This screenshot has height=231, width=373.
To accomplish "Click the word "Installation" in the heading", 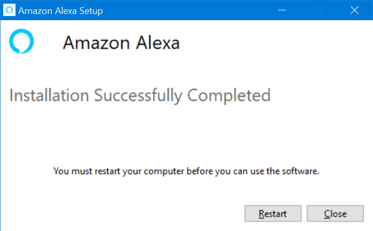I will [x=49, y=95].
